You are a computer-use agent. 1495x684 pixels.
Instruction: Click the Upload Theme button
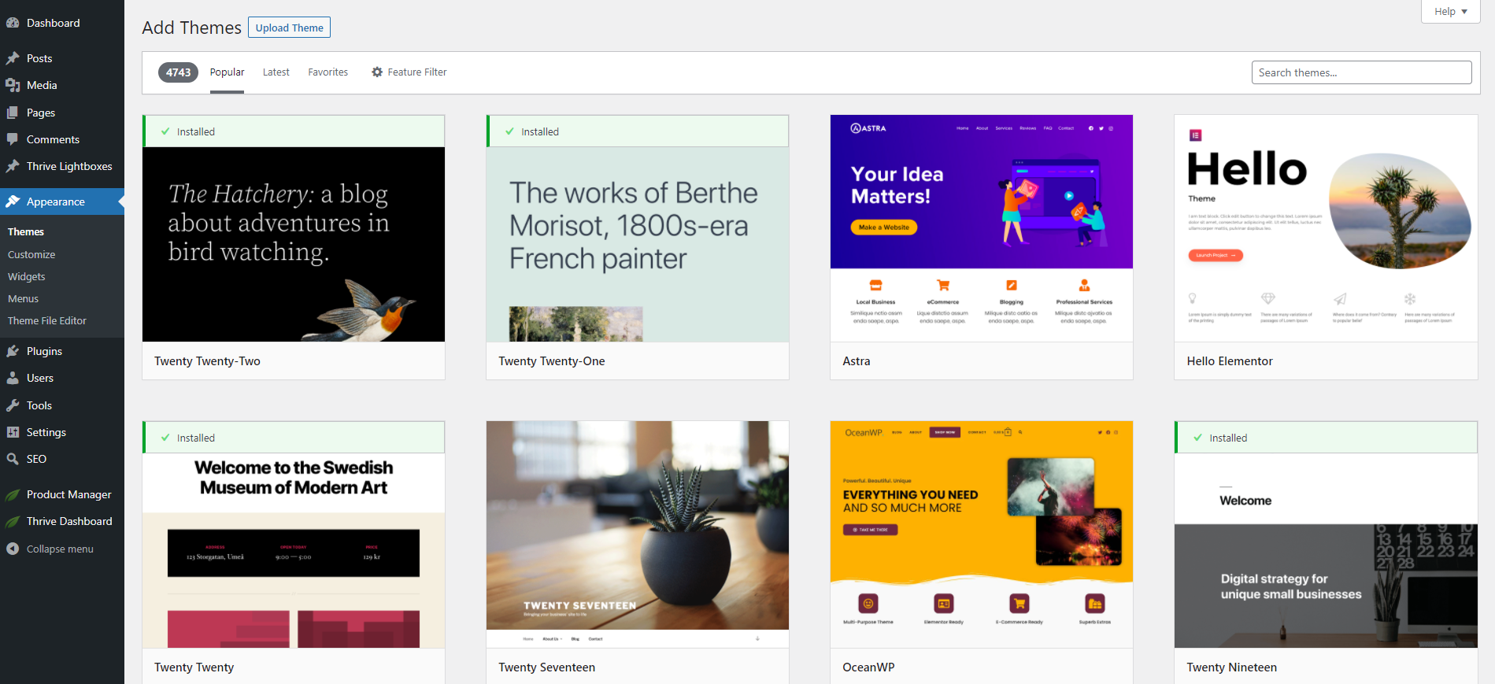(289, 28)
